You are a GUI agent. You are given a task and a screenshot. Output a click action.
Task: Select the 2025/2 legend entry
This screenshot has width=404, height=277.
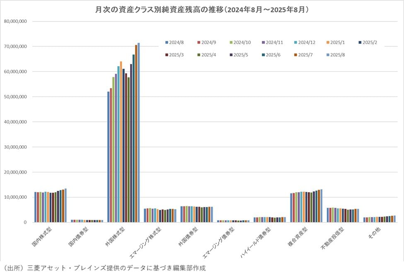(368, 42)
